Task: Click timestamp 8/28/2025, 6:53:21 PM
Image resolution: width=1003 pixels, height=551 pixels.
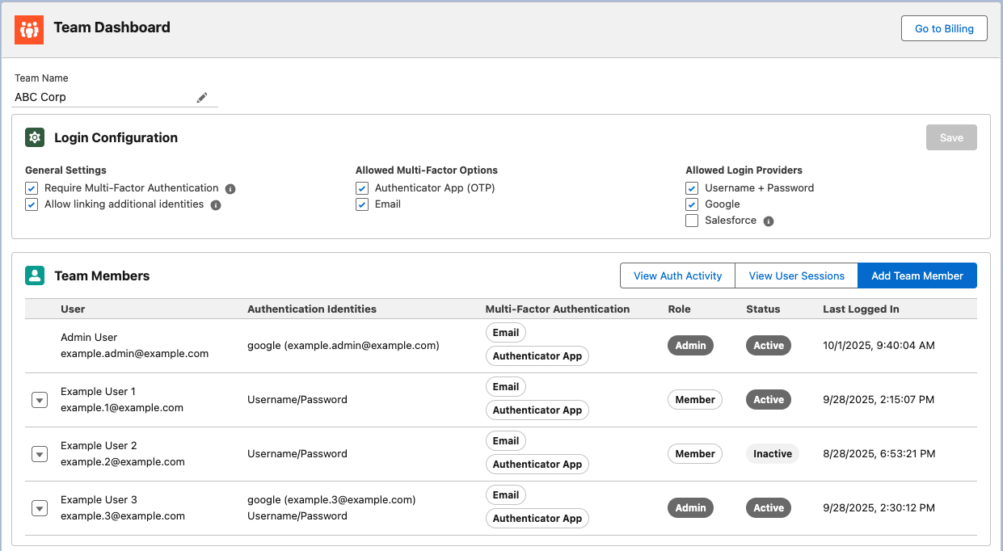Action: [x=879, y=453]
